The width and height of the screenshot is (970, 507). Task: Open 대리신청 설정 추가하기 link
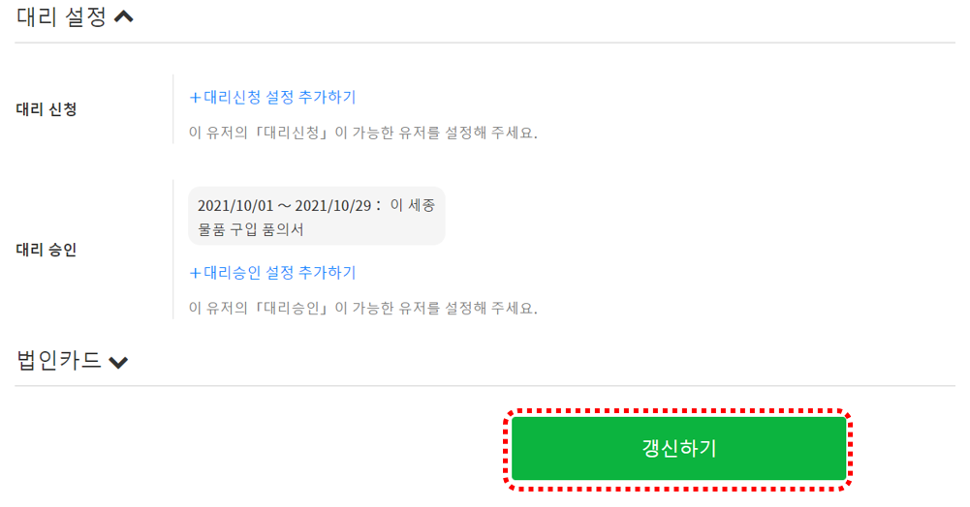pyautogui.click(x=279, y=97)
